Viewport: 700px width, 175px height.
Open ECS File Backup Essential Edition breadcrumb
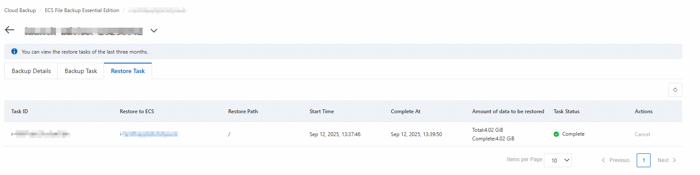click(82, 10)
